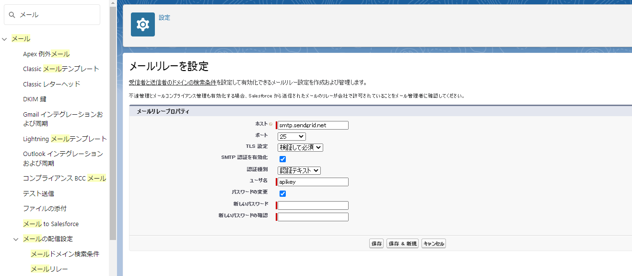Screen dimensions: 632x276
Task: Open Outlook インテグレーションおよび同期
Action: [x=63, y=158]
